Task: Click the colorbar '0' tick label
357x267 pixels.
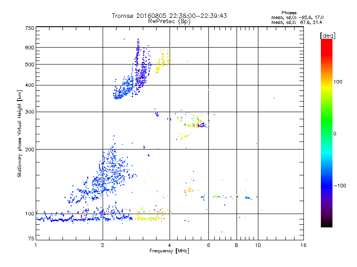Action: tap(335, 134)
